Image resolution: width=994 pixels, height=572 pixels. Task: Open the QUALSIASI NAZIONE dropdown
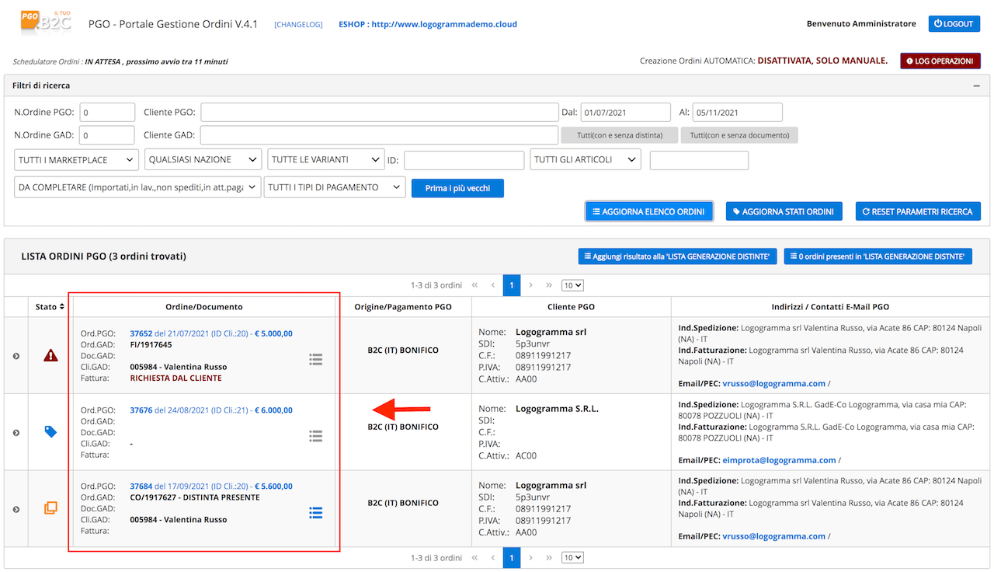point(203,160)
